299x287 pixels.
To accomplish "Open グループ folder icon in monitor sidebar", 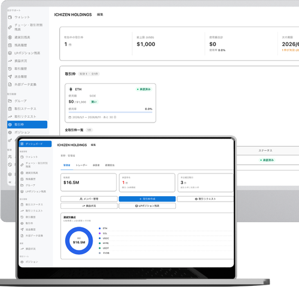I will (x=10, y=101).
